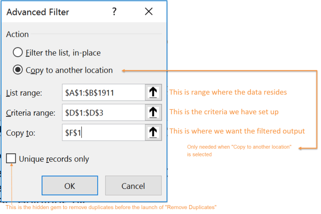Select the 'Filter the list, in-place' radio button
This screenshot has height=214, width=321.
(x=18, y=53)
